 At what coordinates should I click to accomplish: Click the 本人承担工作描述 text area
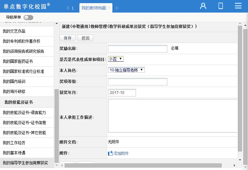172,116
